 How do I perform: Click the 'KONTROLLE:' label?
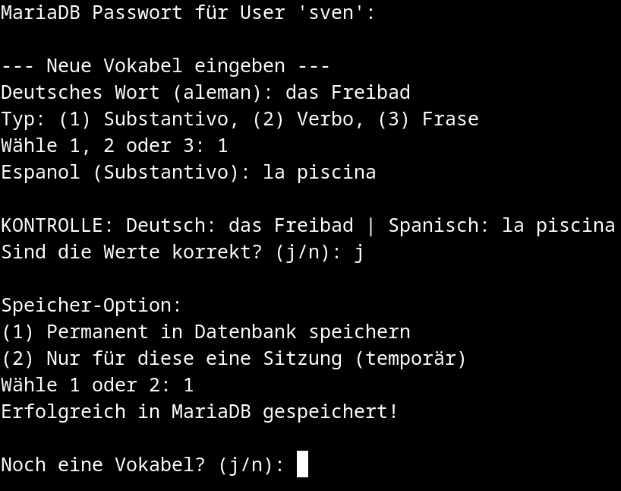(57, 226)
